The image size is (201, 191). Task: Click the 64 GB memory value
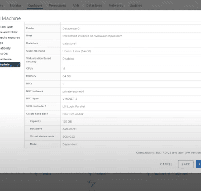pos(67,76)
